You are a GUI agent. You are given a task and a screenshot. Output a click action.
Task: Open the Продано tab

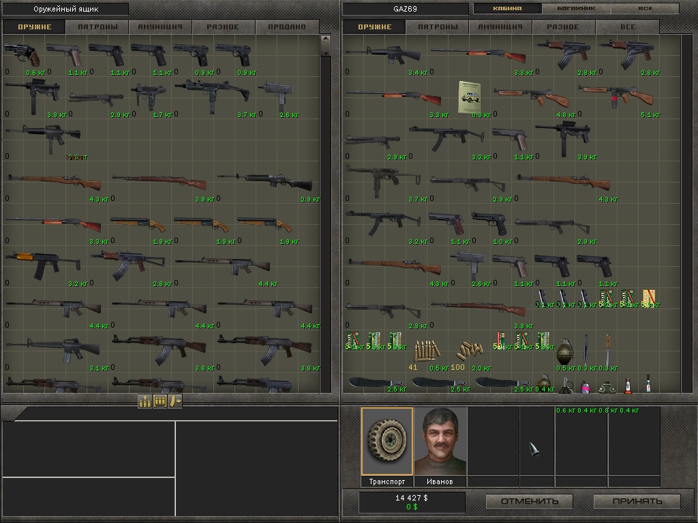286,27
